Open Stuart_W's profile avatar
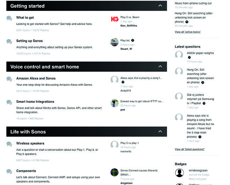 (114, 43)
